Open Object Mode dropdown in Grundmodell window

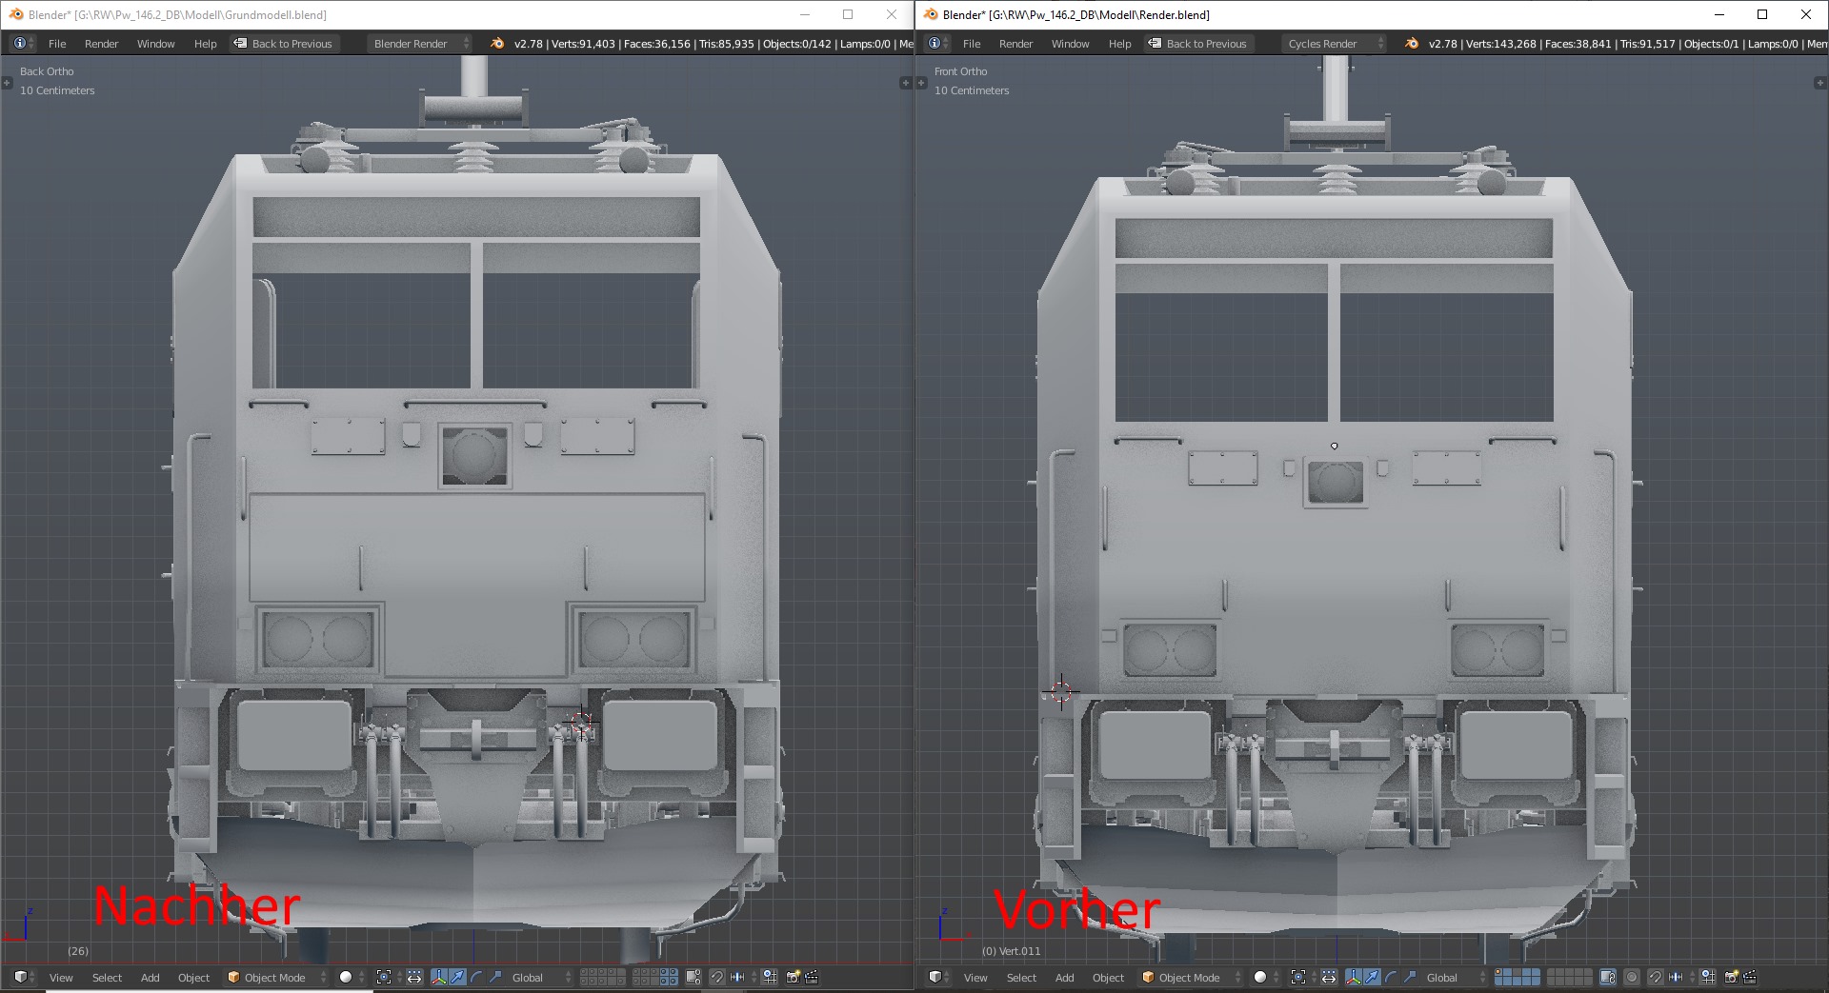(x=276, y=977)
